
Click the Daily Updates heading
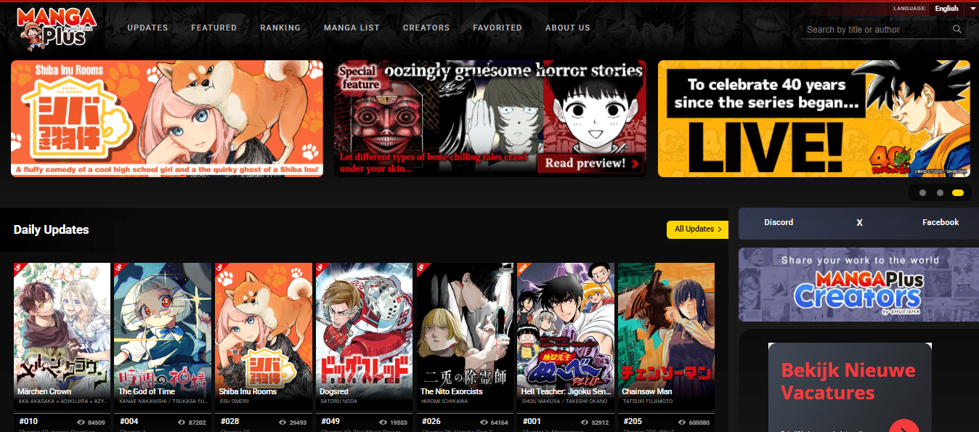point(51,229)
